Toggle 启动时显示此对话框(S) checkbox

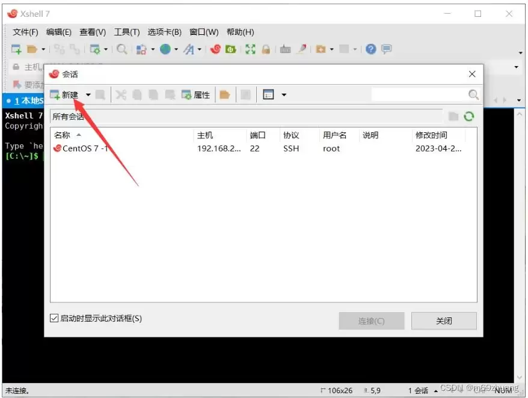[x=54, y=318]
